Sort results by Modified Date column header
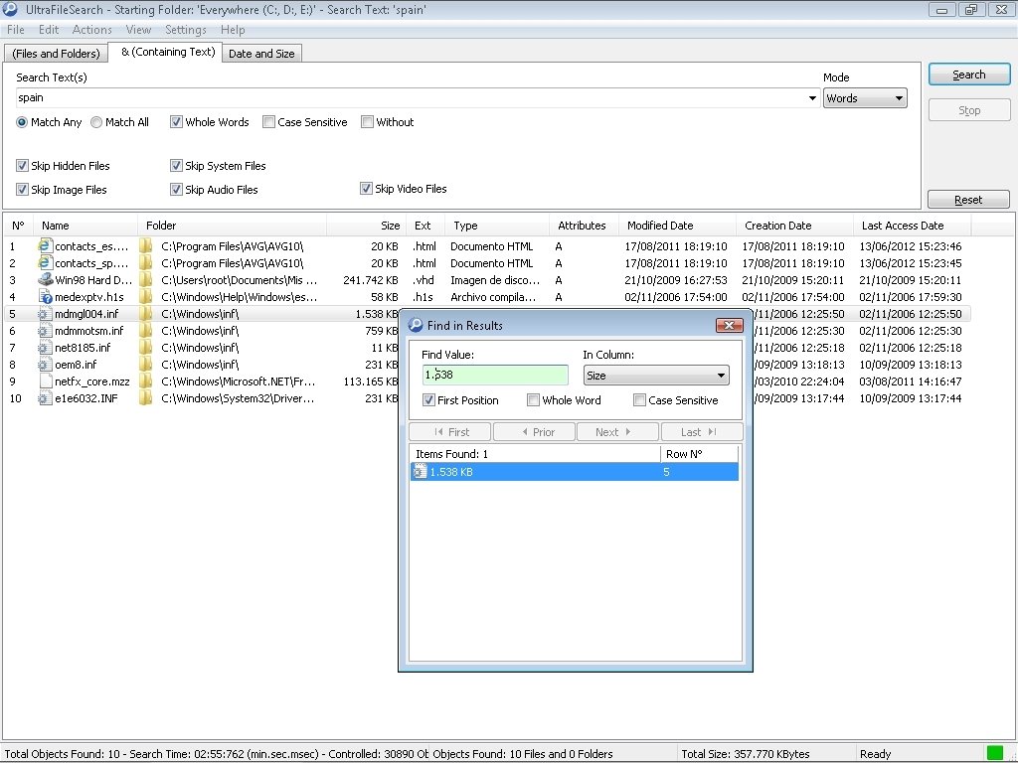 [677, 226]
